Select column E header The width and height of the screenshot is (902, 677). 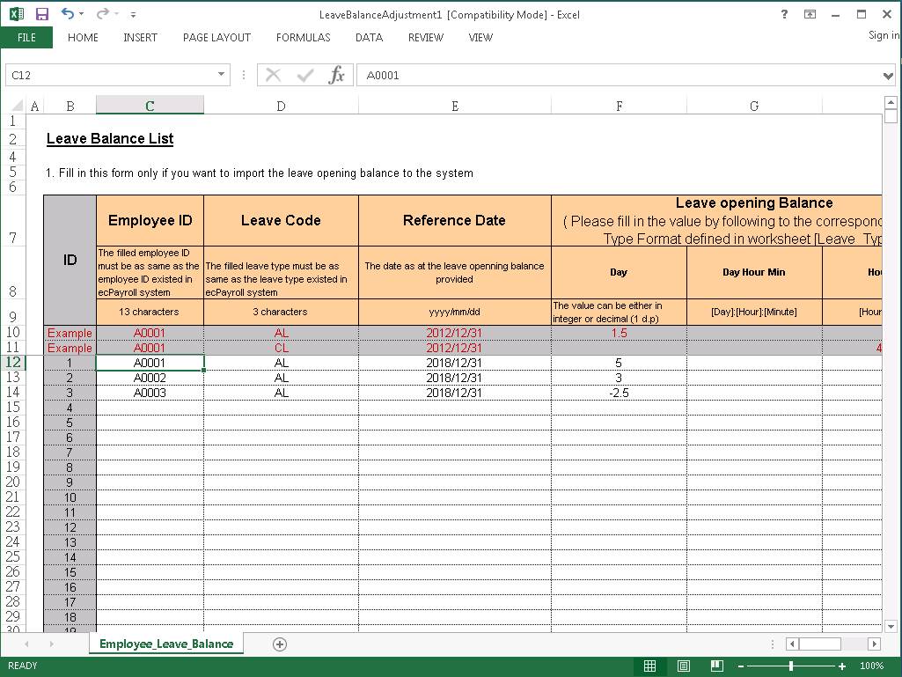click(454, 106)
